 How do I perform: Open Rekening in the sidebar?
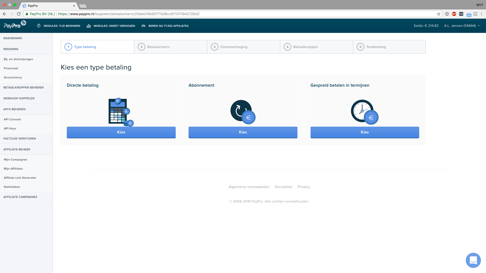click(26, 49)
